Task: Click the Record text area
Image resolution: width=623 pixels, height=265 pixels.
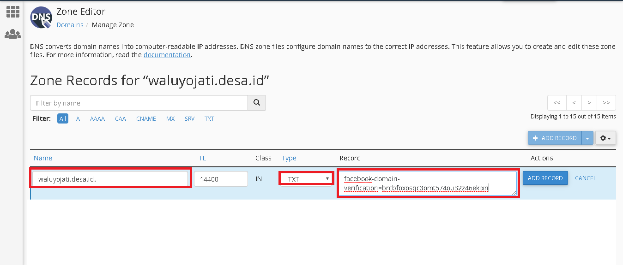Action: tap(428, 183)
